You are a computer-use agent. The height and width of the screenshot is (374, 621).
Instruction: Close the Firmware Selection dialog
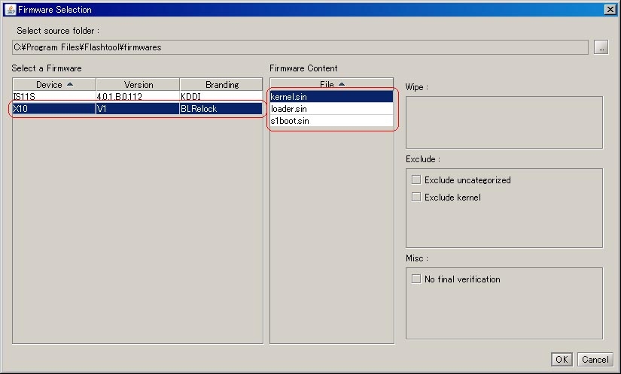(x=610, y=9)
